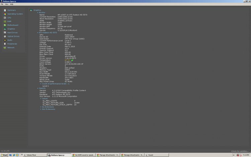The image size is (251, 157).
Task: Expand the GLU Extensions node
Action: (40, 109)
